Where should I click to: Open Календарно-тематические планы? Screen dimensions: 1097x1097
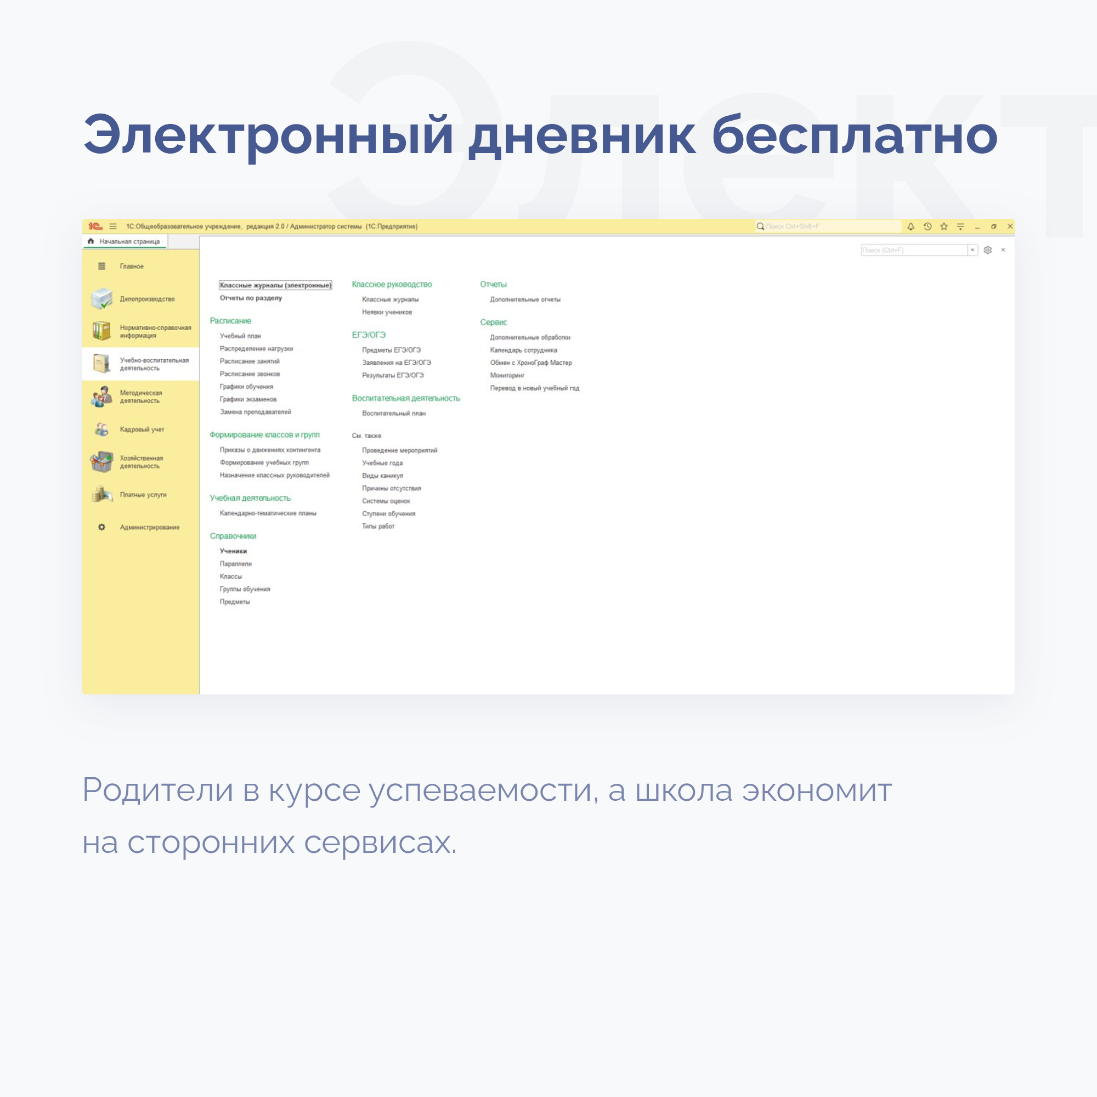tap(268, 513)
